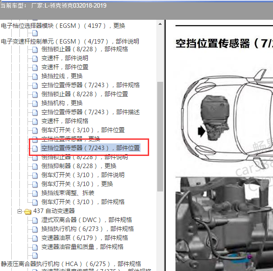Viewport: 273px width, 271px height.
Task: Click the tree panel scrollbar thumb
Action: [160, 137]
